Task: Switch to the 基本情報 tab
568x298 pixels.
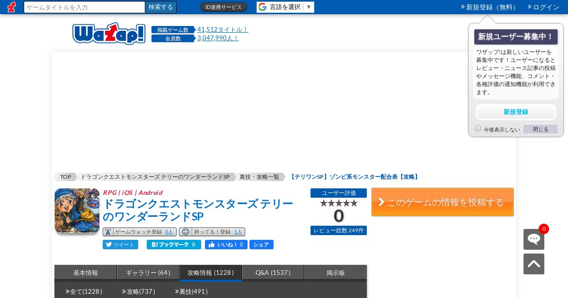Action: (x=86, y=273)
